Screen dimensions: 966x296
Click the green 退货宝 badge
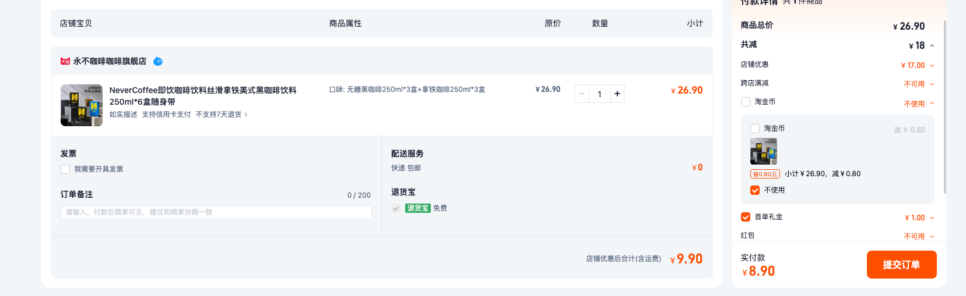(x=418, y=208)
